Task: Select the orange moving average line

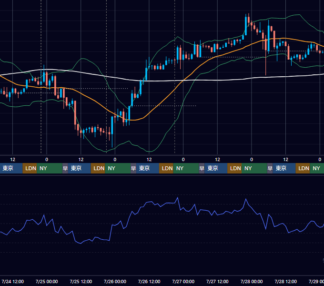Action: (x=163, y=101)
